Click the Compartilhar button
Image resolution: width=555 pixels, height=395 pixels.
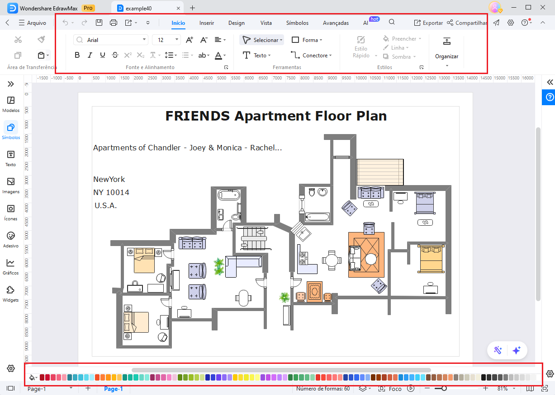(x=466, y=23)
